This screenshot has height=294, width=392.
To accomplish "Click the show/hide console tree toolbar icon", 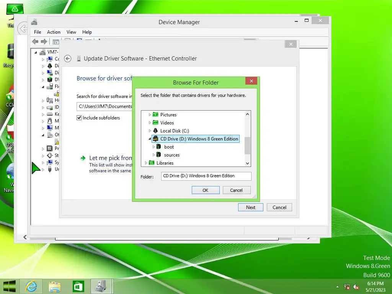I will [56, 42].
